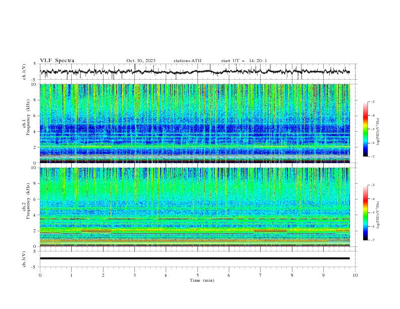
Task: Click the "5" tick on ch.1(V) axis
Action: click(35, 64)
